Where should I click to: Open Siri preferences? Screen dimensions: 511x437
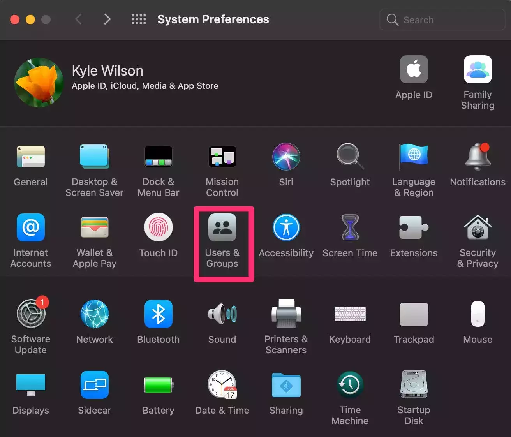(x=286, y=157)
